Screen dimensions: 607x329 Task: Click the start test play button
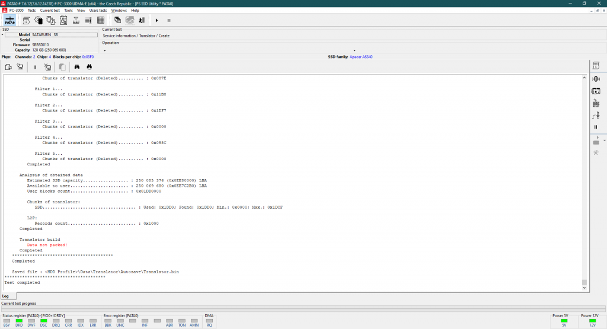pos(156,20)
